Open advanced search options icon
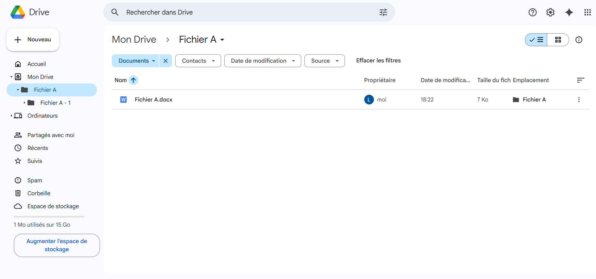This screenshot has width=596, height=279. 383,12
